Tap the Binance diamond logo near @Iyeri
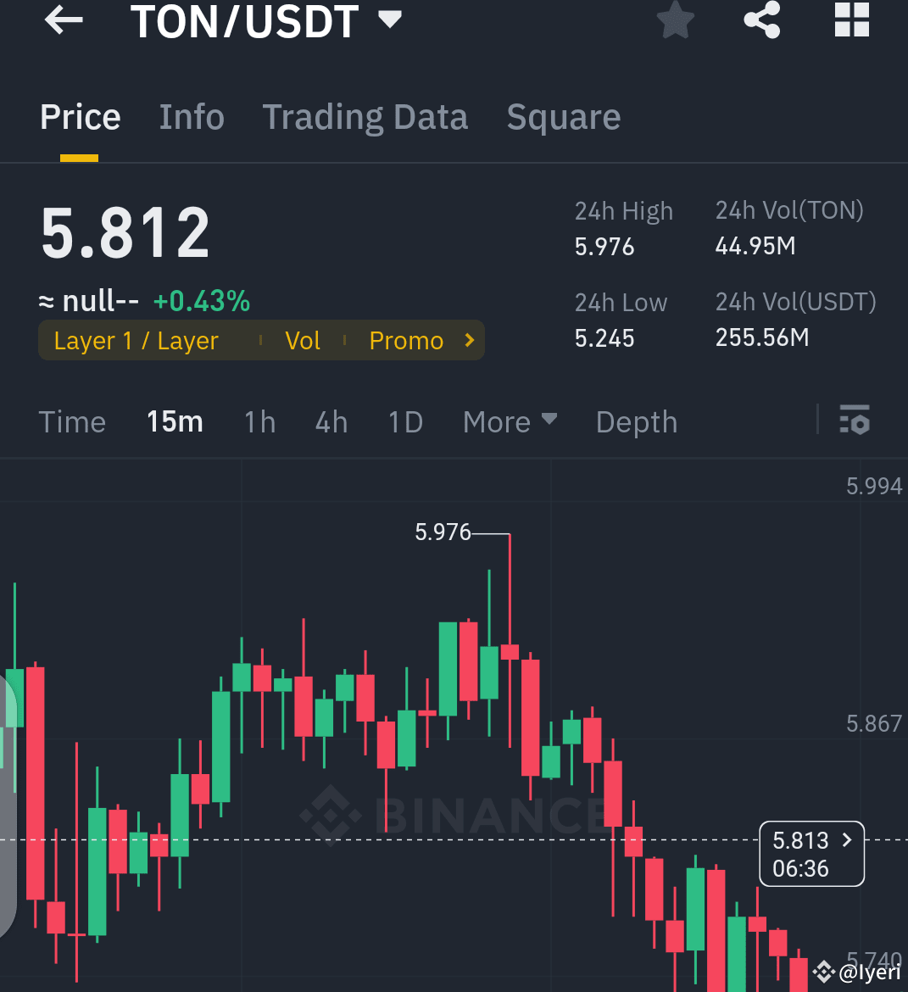 pyautogui.click(x=823, y=972)
